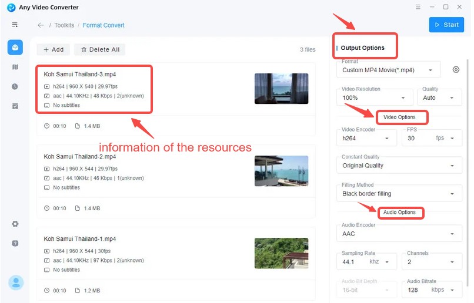Click the Audio Options section heading
Image resolution: width=474 pixels, height=303 pixels.
(x=399, y=212)
